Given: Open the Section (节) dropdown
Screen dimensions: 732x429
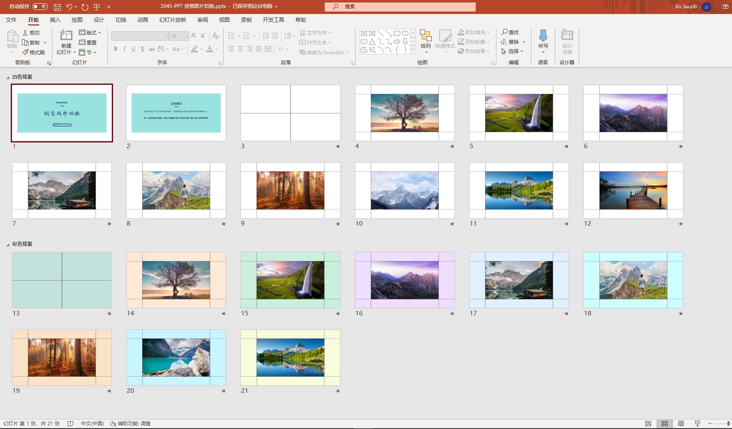Looking at the screenshot, I should point(87,52).
